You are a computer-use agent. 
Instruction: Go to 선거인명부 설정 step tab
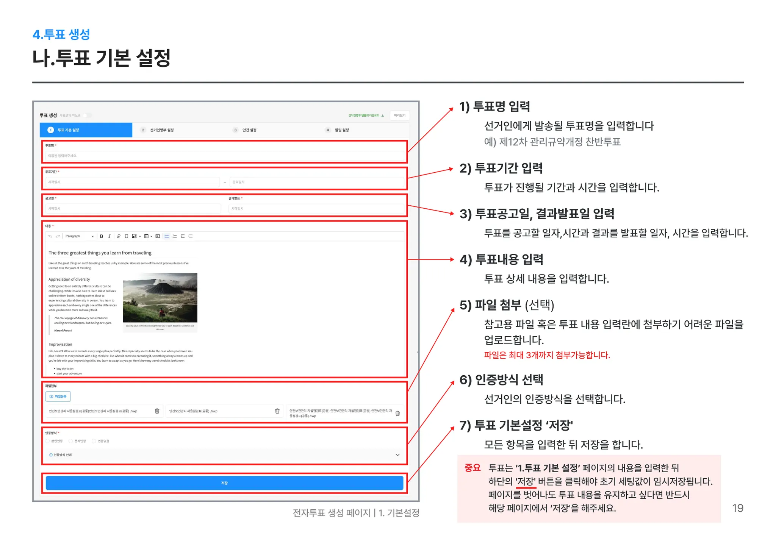[161, 130]
